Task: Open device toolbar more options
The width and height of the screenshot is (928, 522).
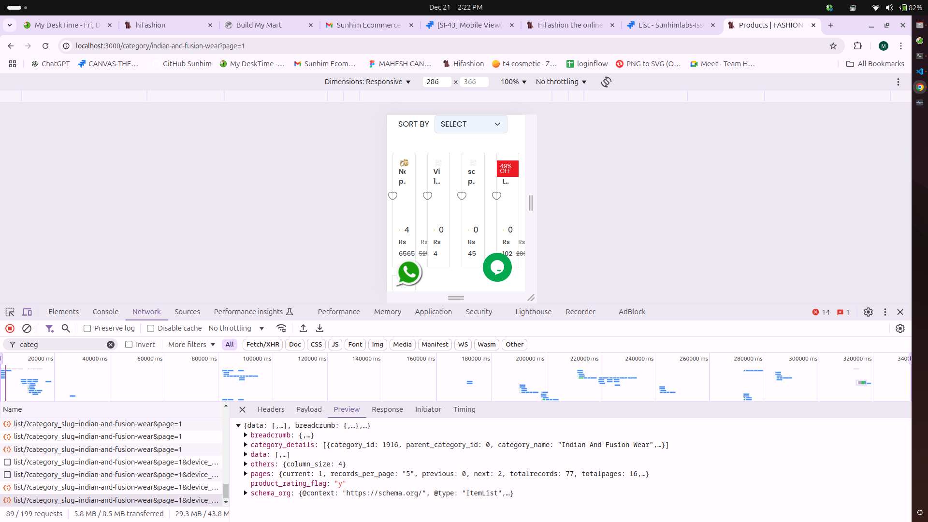Action: 898,82
